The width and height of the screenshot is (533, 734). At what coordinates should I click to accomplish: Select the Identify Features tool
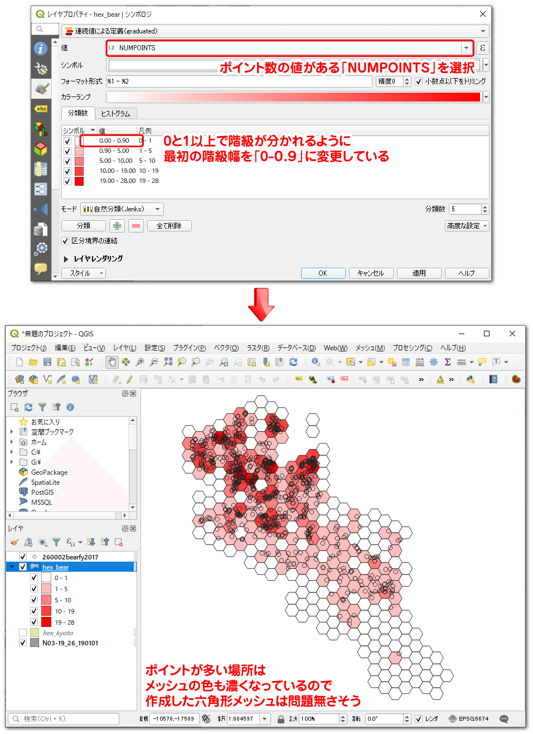coord(316,362)
